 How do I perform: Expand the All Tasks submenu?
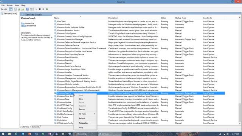pyautogui.click(x=85, y=114)
